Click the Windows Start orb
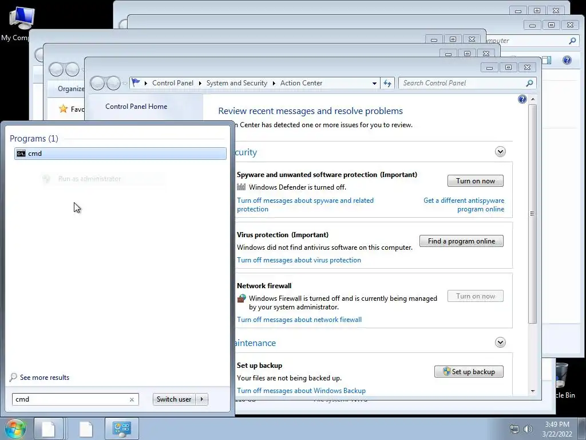Image resolution: width=586 pixels, height=440 pixels. tap(15, 429)
